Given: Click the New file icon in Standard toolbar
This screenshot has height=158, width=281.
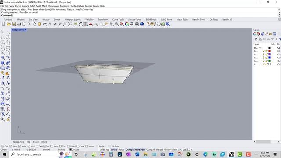Looking at the screenshot, I should (4, 24).
